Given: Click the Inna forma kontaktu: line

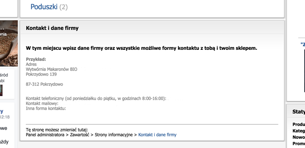Looking at the screenshot, I should coord(46,108).
